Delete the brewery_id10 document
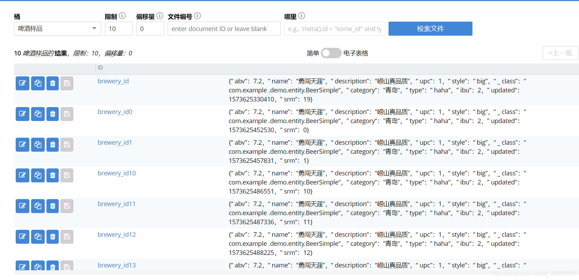This screenshot has width=579, height=280. 52,175
